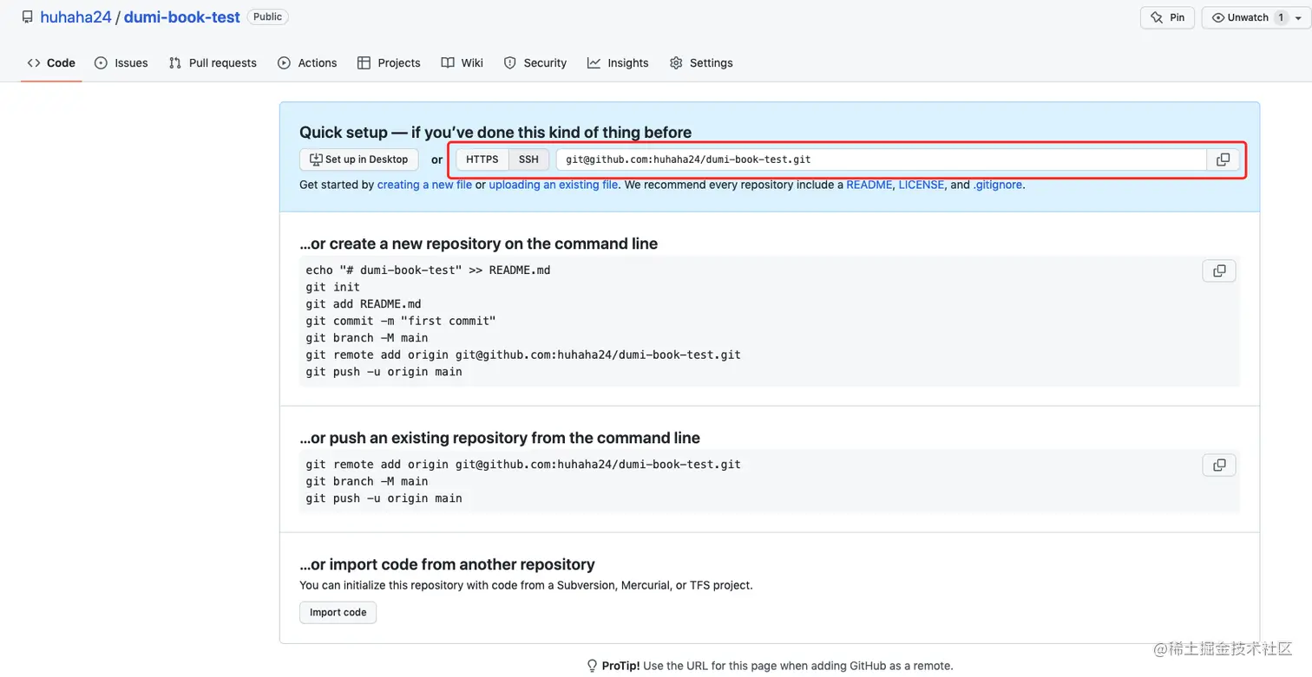Copy the push existing repository commands
This screenshot has height=677, width=1312.
click(x=1218, y=465)
